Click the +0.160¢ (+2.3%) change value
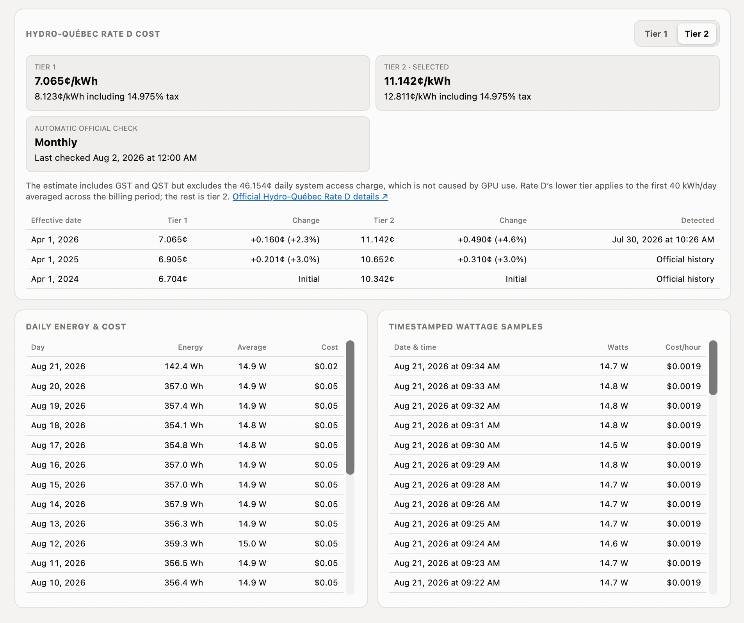The width and height of the screenshot is (744, 623). 285,240
